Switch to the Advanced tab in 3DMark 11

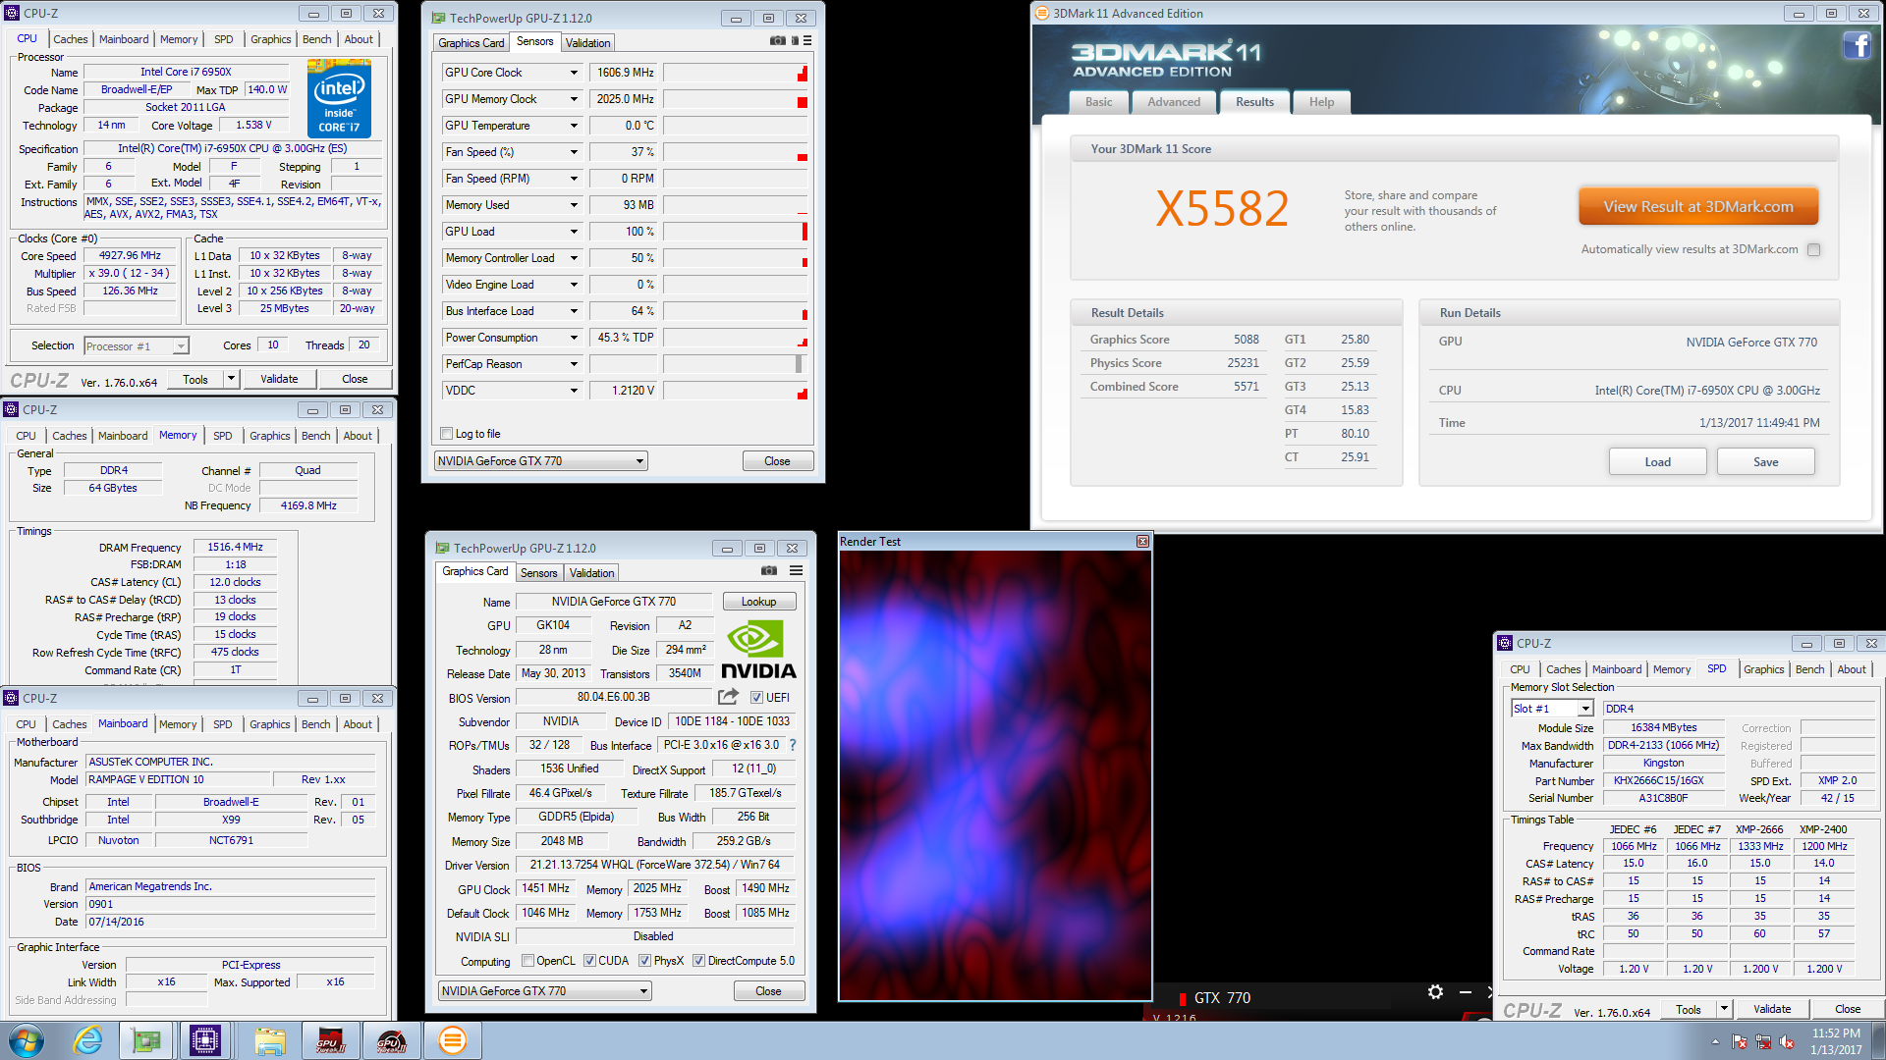click(x=1174, y=102)
